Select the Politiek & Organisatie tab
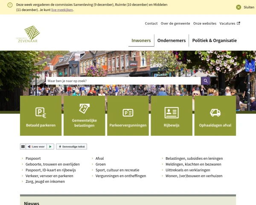256x205 pixels. tap(214, 41)
